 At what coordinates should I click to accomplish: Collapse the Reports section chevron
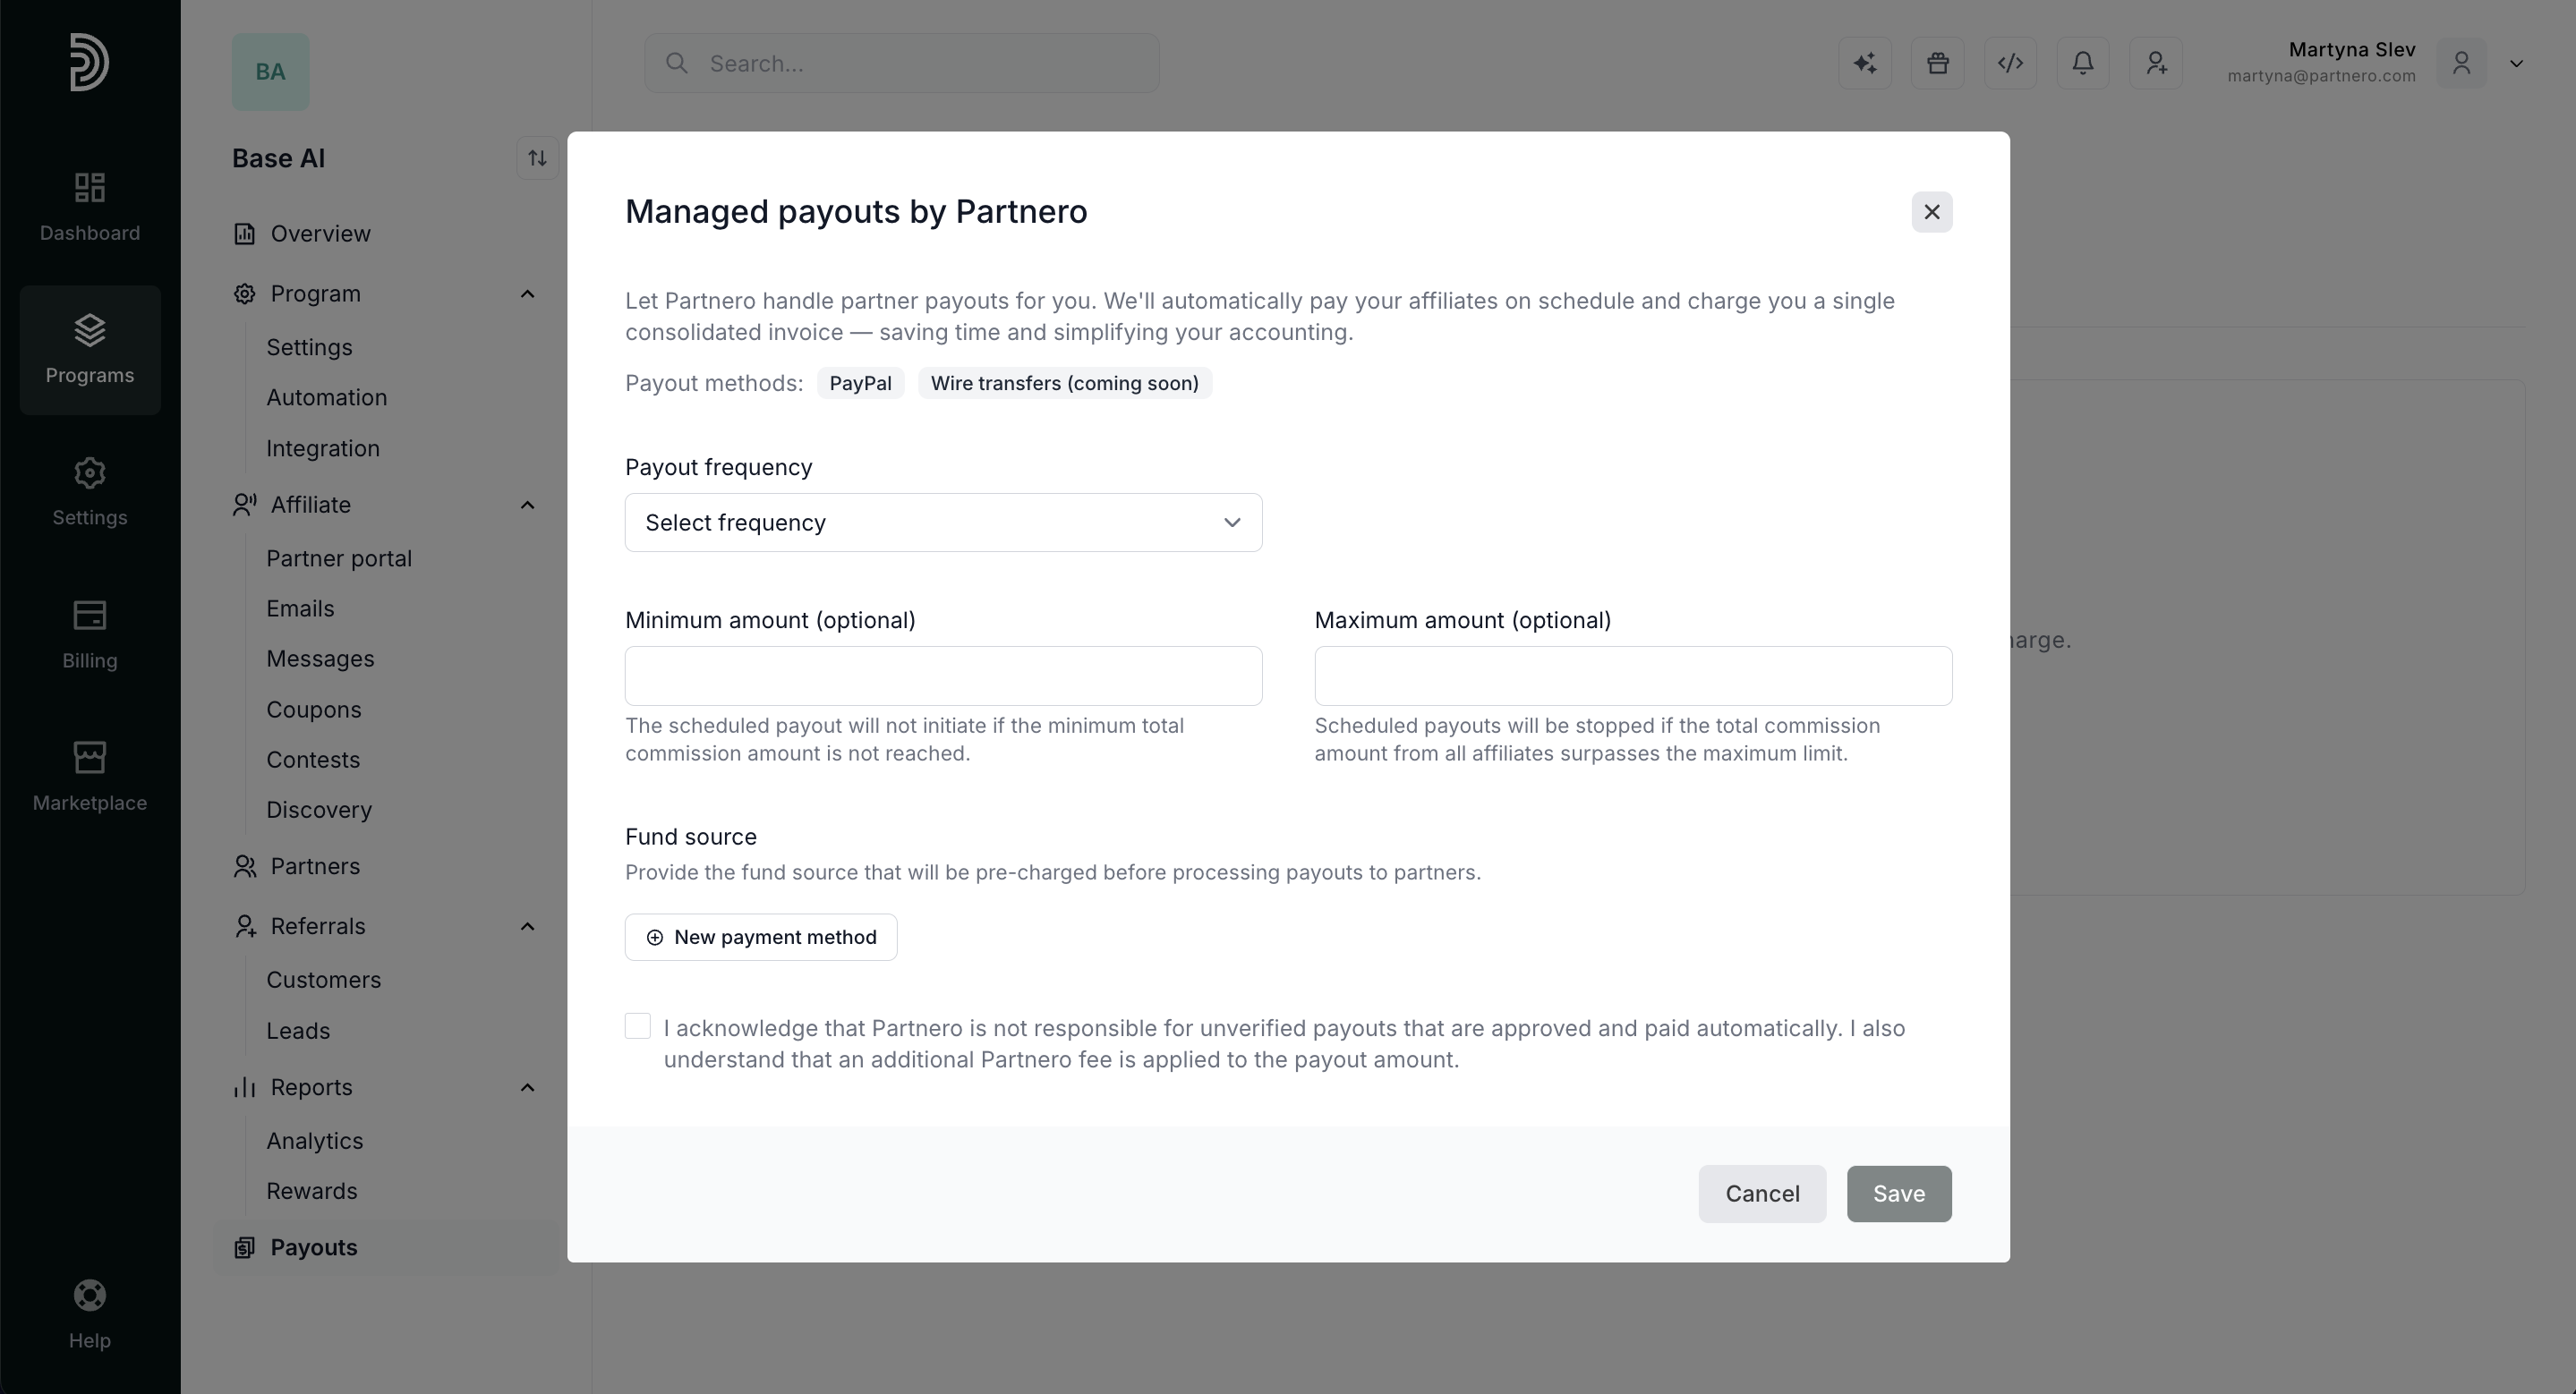coord(528,1087)
